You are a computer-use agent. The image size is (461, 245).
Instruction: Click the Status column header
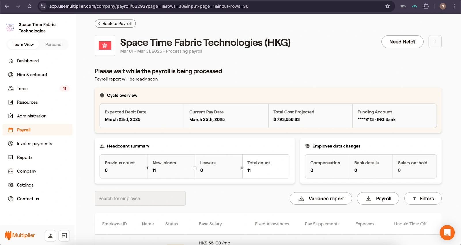172,224
